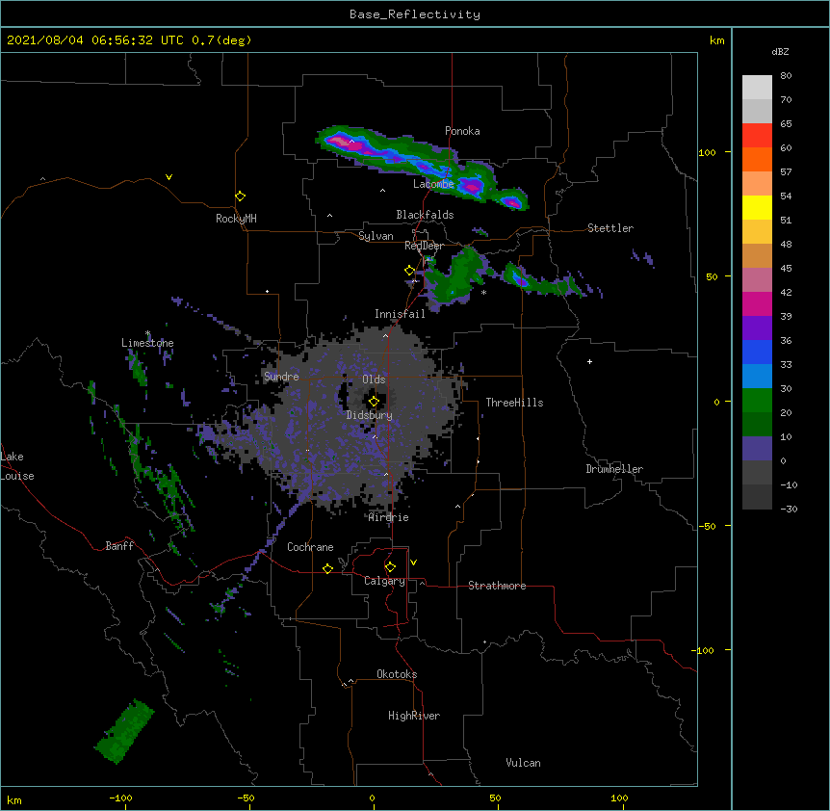This screenshot has width=830, height=811.
Task: Click the yellow V marker northwest of RockyMH
Action: [169, 177]
